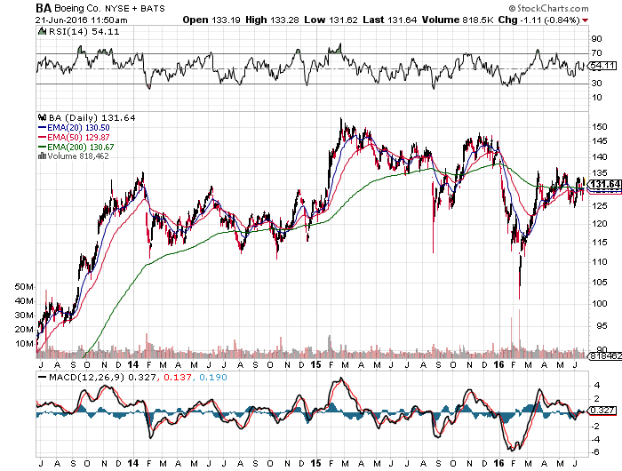Click the 145 price axis label
Viewport: 622px width, 471px height.
point(600,141)
